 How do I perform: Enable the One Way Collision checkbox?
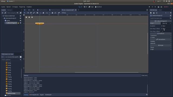[x=162, y=29]
